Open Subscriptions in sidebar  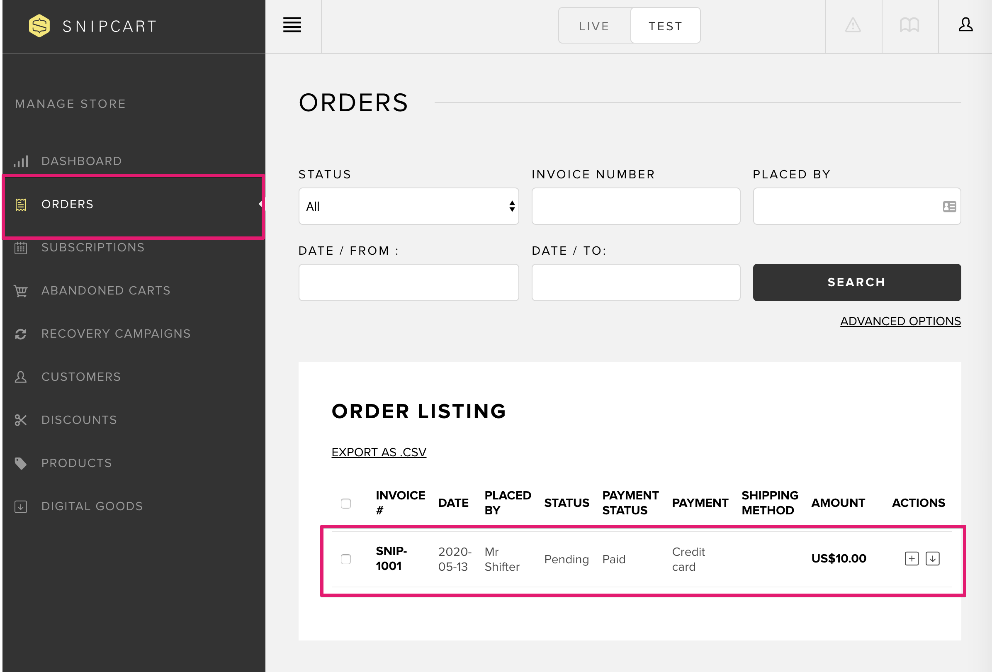[x=93, y=248]
